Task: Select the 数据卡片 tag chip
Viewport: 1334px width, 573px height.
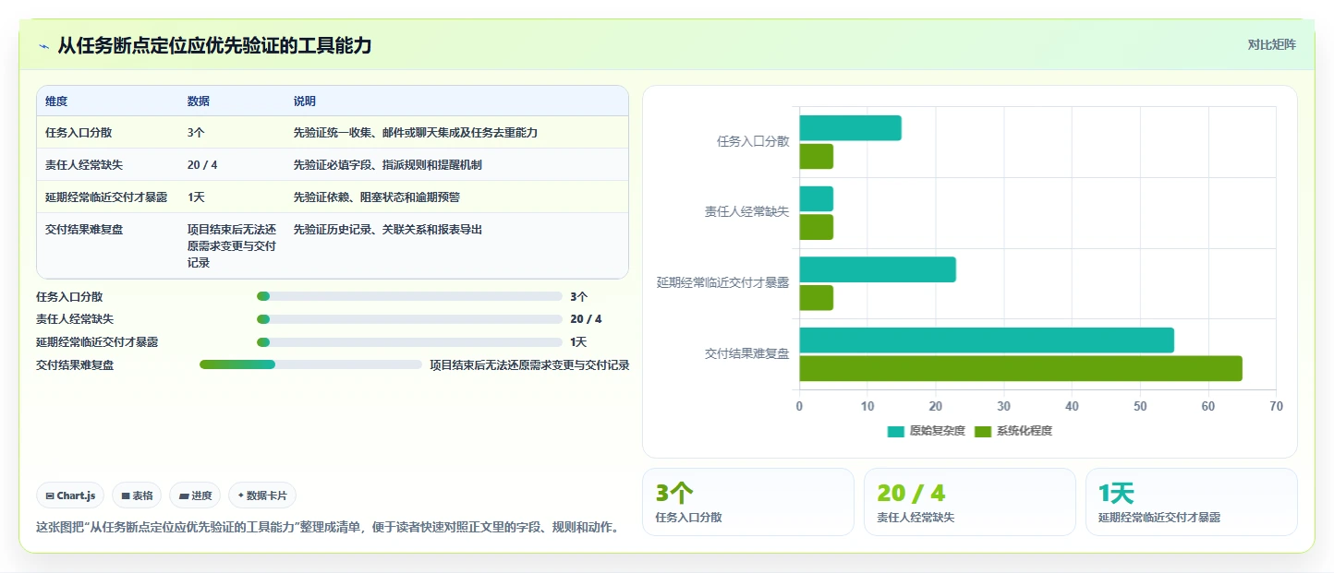Action: [x=262, y=495]
